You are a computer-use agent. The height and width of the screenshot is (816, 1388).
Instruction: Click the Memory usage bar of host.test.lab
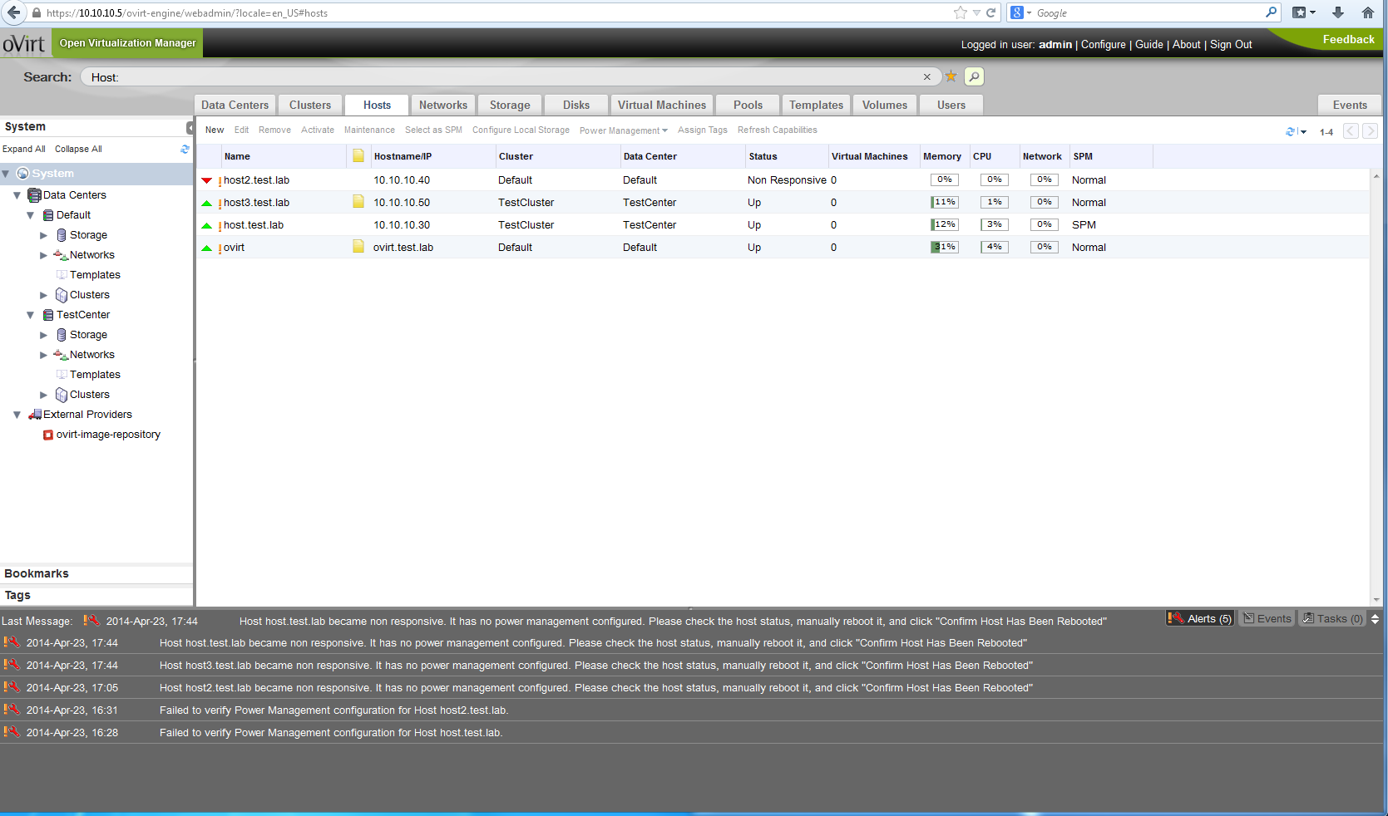click(945, 224)
